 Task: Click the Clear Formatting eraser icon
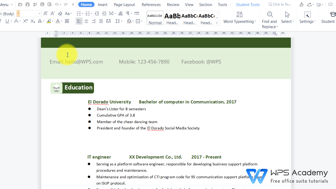[x=60, y=13]
